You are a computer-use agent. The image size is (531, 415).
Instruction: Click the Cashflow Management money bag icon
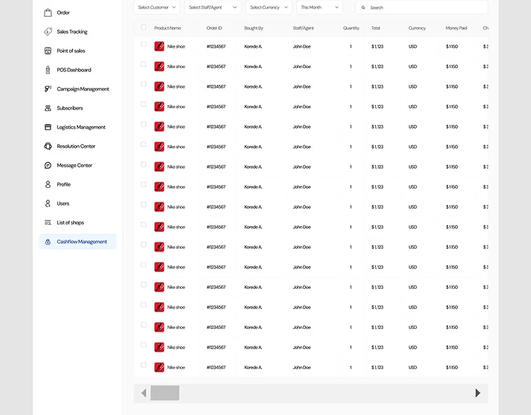(48, 242)
